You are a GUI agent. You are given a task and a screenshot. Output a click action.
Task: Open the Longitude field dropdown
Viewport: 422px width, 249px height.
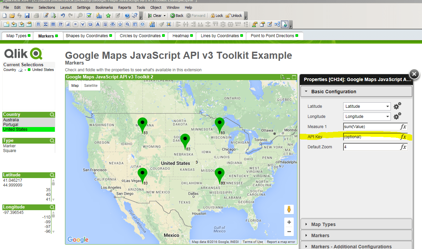[387, 116]
